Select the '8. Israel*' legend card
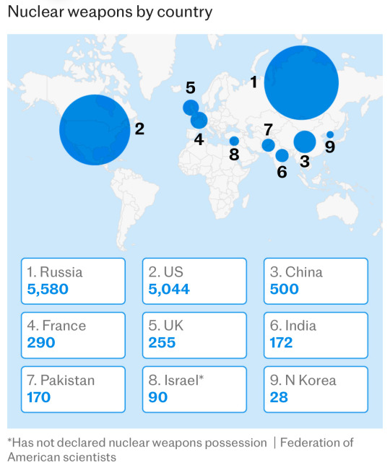 pos(194,389)
